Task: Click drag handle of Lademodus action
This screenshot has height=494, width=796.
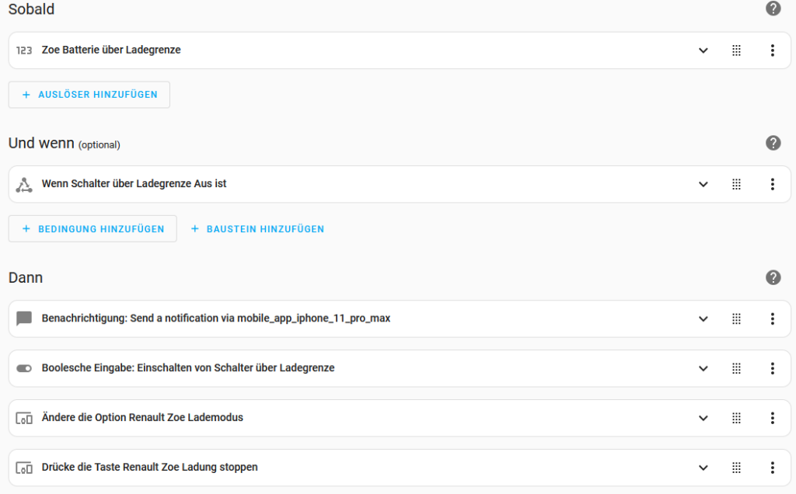Action: [x=736, y=418]
